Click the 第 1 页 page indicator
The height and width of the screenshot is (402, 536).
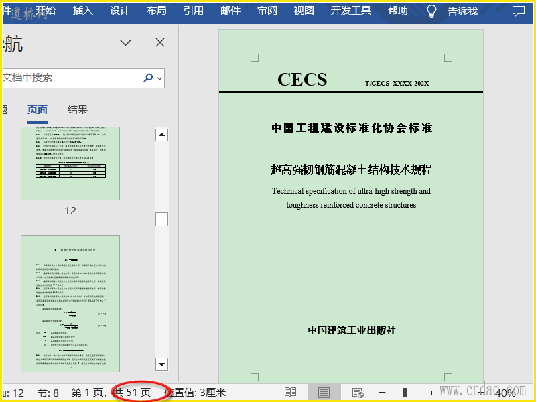(x=88, y=393)
